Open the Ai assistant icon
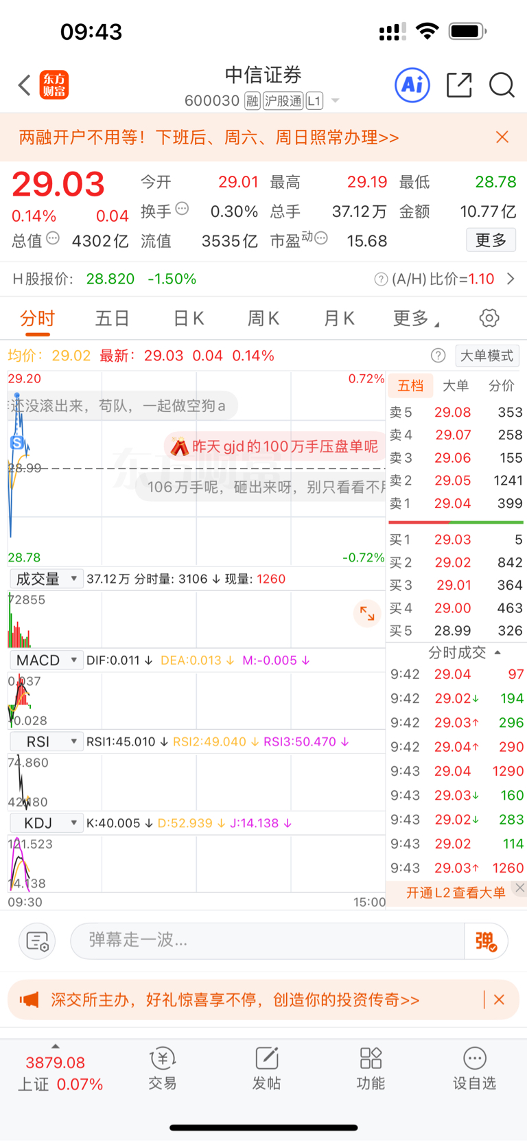The width and height of the screenshot is (527, 1141). [x=412, y=85]
